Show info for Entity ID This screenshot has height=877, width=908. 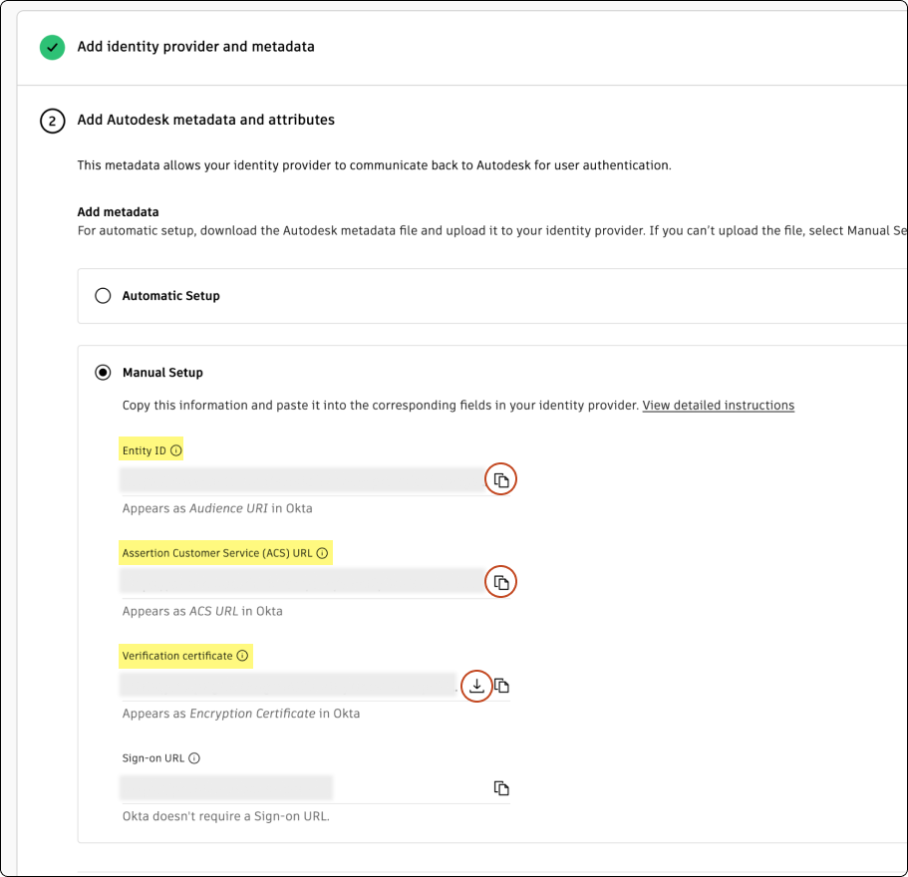(x=176, y=450)
